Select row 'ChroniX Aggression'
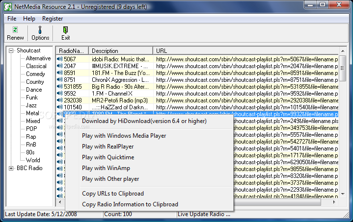This screenshot has width=353, height=222. tap(197, 80)
